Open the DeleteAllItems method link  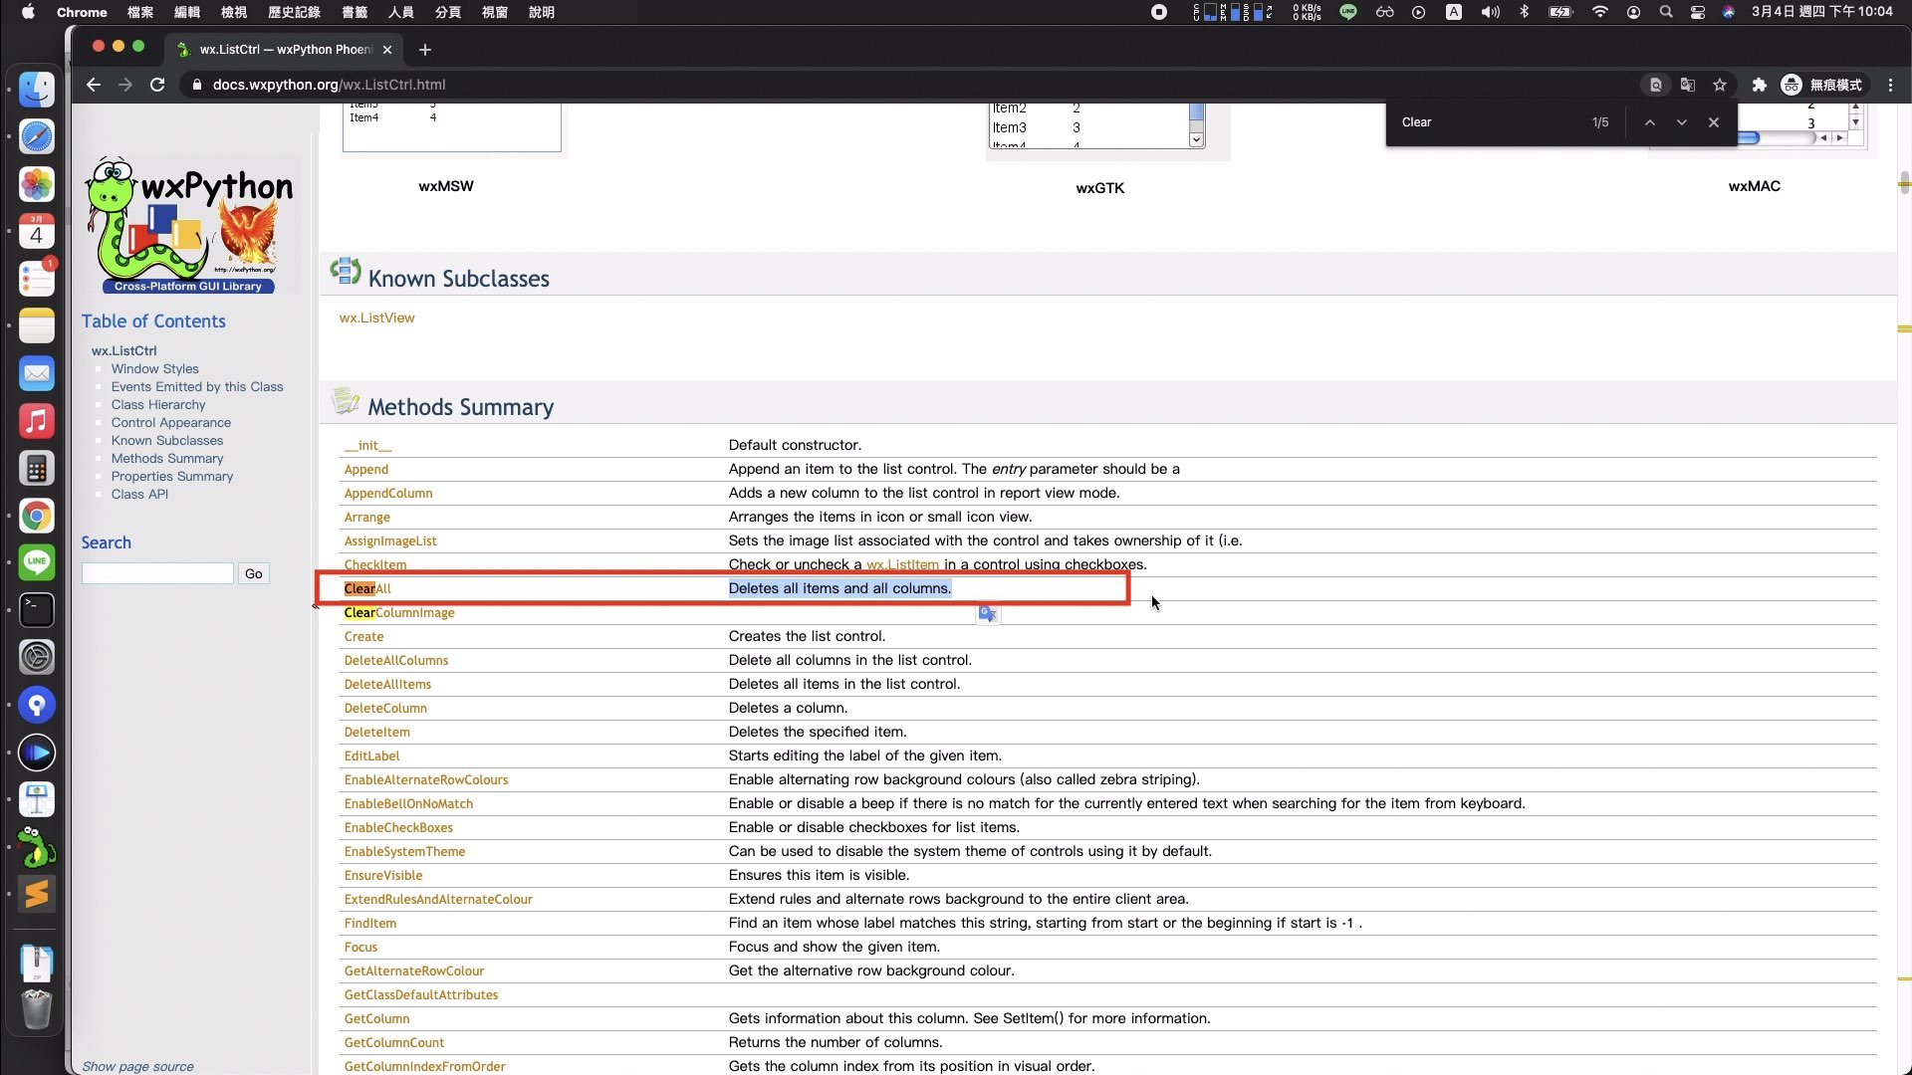387,684
